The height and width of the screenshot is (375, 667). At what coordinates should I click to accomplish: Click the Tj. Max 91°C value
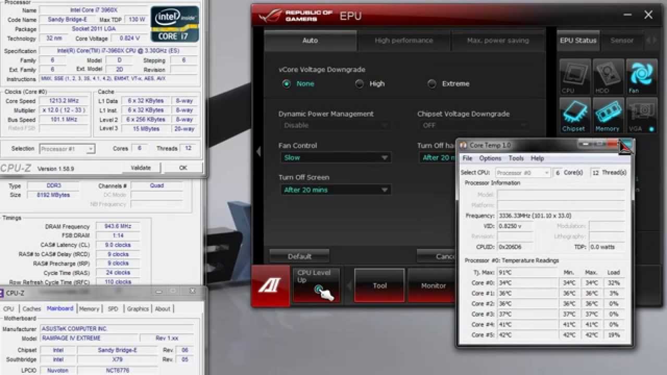(x=527, y=272)
